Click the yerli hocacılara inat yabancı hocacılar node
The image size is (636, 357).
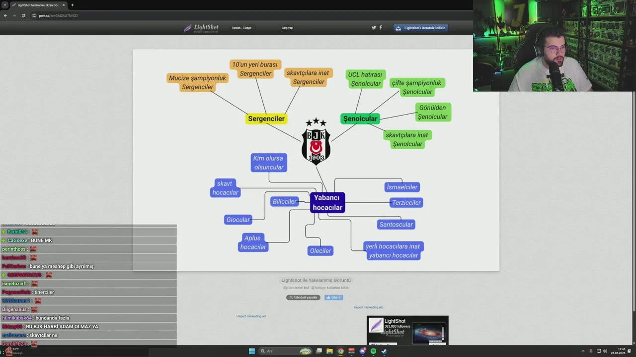click(393, 251)
